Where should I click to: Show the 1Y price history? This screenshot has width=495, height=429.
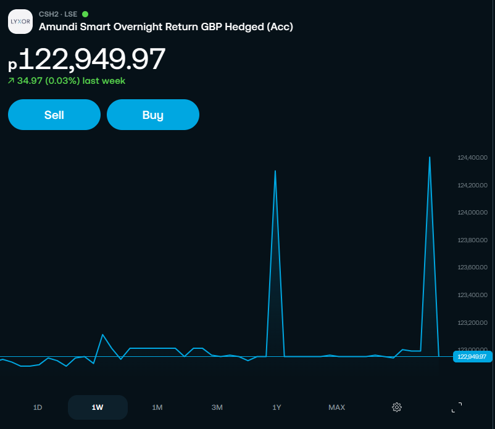[x=277, y=407]
